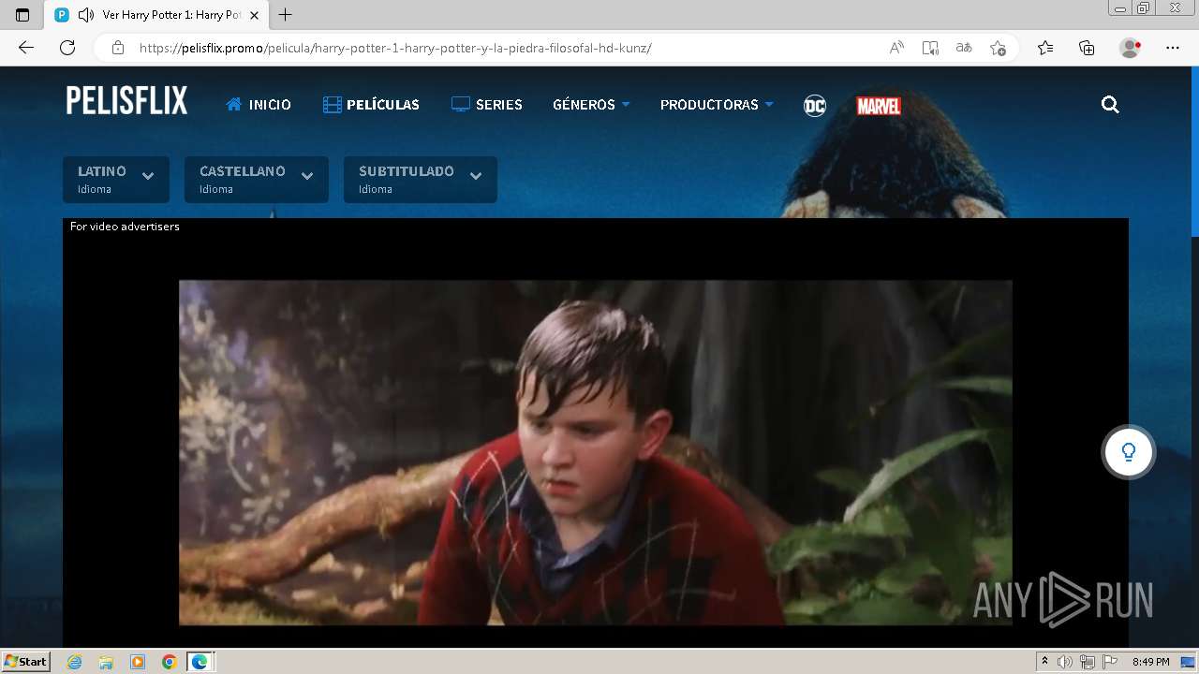Go back to the previous page

click(x=26, y=48)
